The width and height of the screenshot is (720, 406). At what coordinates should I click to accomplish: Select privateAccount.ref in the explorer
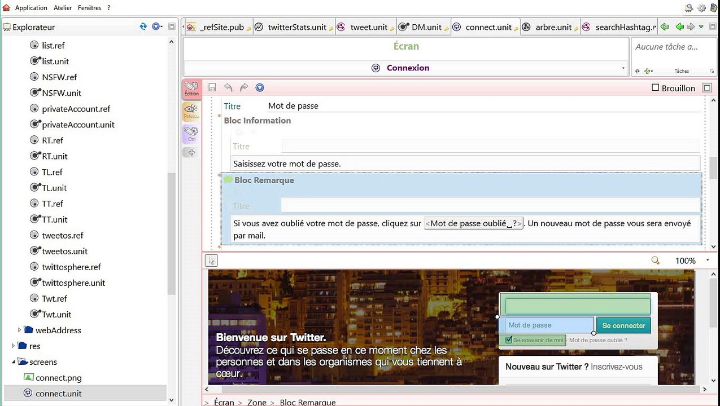[76, 108]
